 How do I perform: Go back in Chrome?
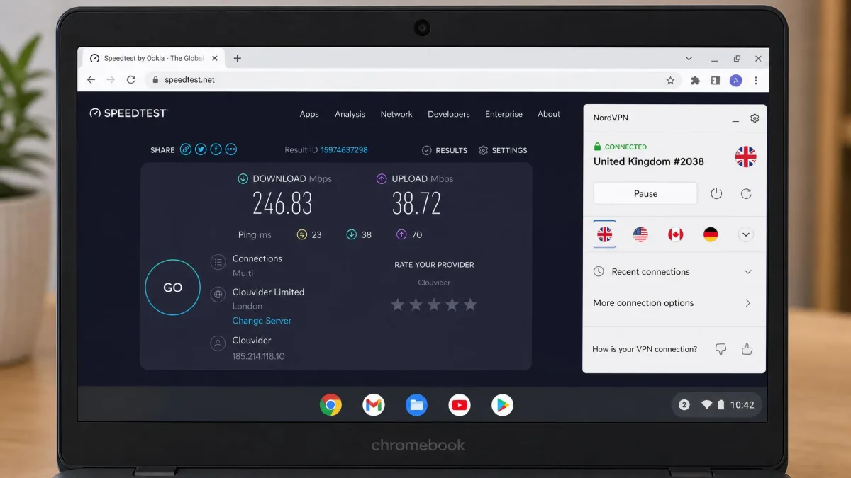click(91, 80)
